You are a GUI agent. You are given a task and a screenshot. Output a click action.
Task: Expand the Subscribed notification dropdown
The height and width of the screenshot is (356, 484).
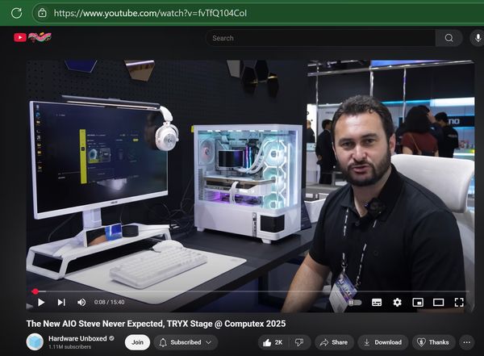[186, 342]
